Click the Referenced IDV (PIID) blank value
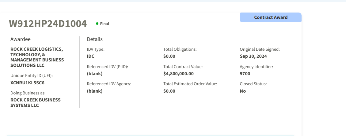The height and width of the screenshot is (136, 346). pos(95,74)
